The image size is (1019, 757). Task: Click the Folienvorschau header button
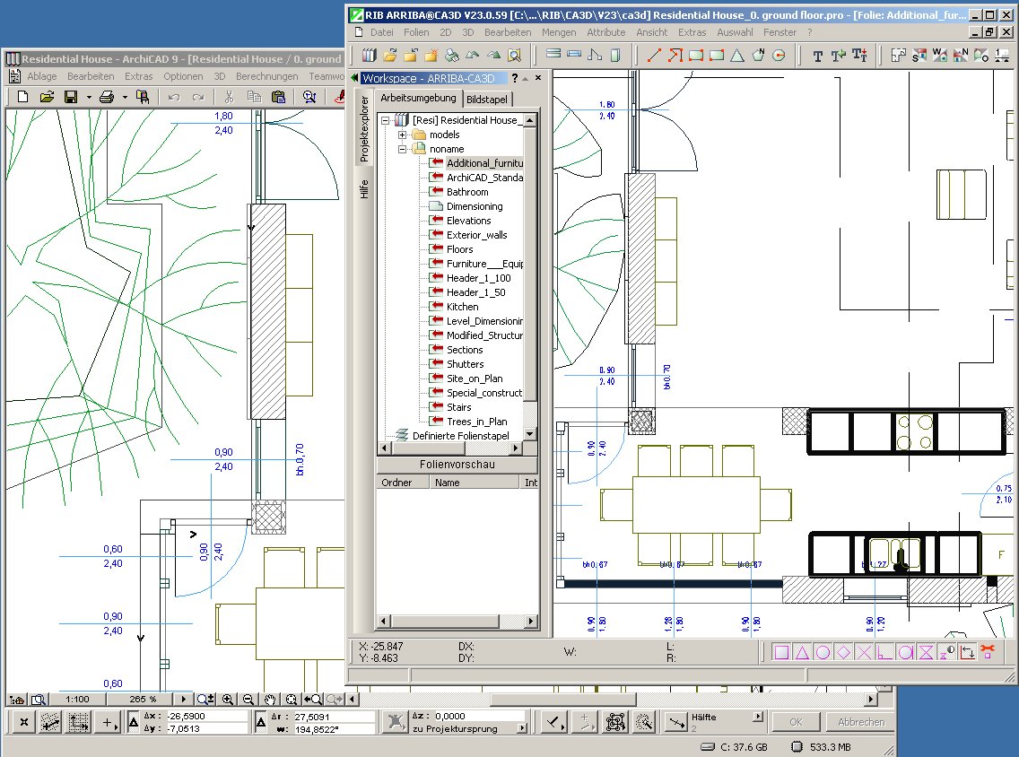tap(457, 465)
